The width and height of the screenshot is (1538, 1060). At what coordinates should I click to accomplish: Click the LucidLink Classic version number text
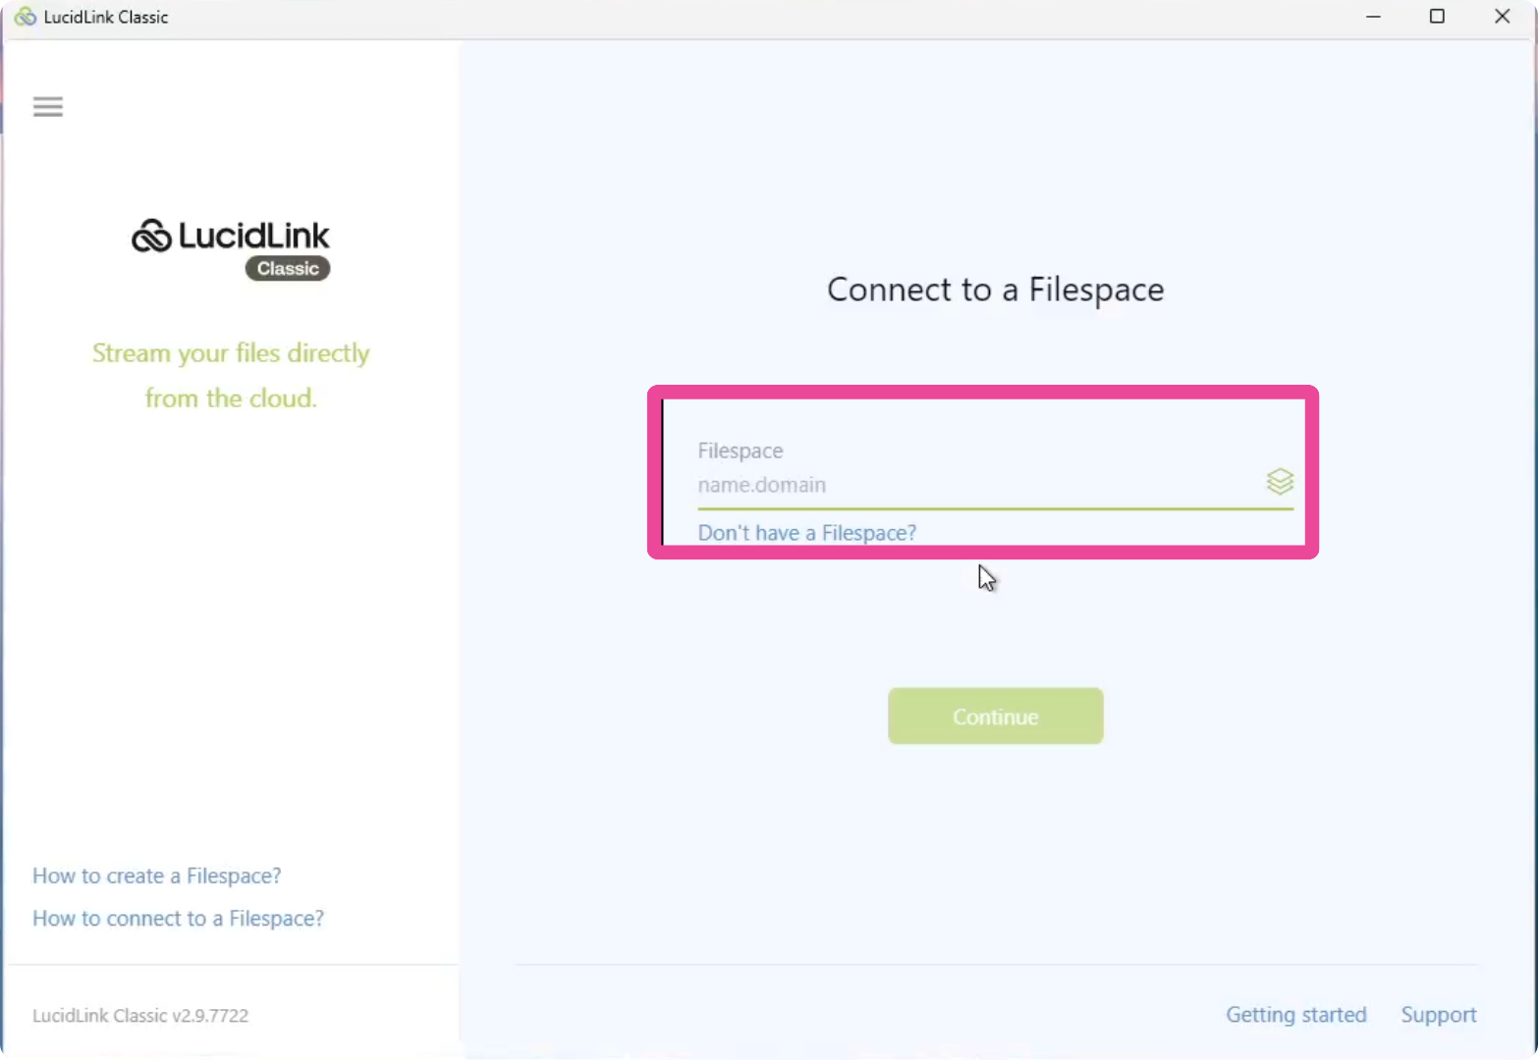click(140, 1016)
